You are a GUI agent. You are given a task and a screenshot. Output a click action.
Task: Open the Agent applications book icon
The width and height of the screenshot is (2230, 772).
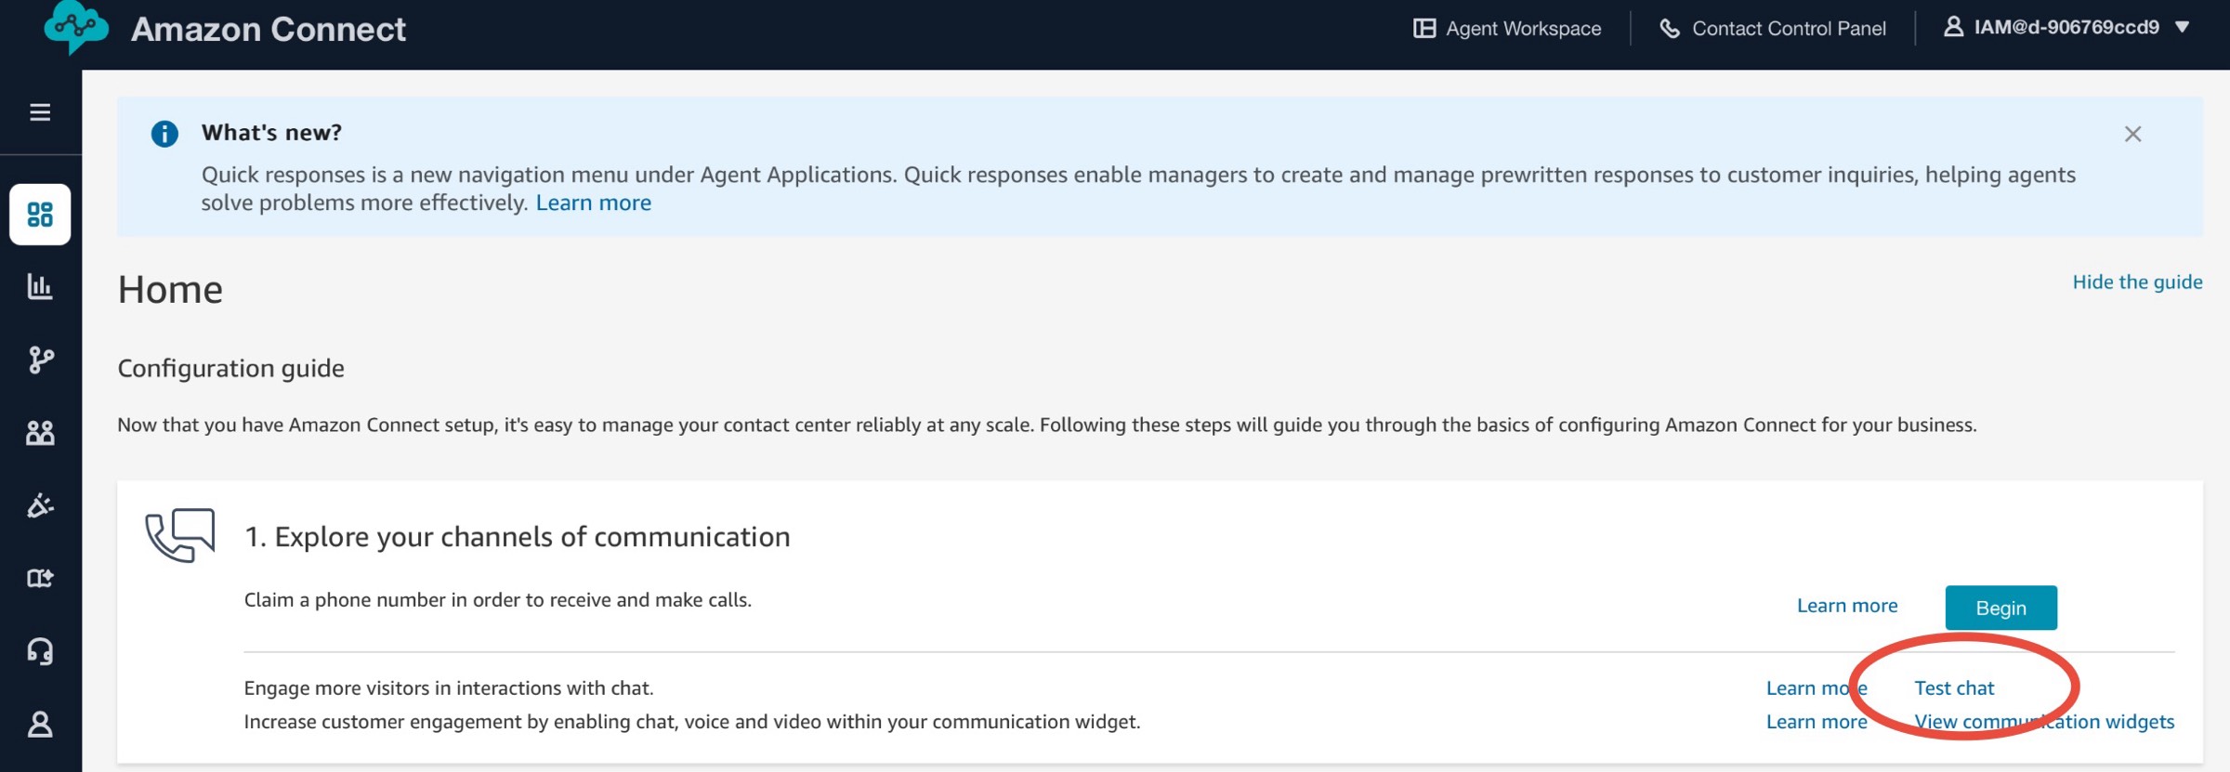click(x=40, y=578)
